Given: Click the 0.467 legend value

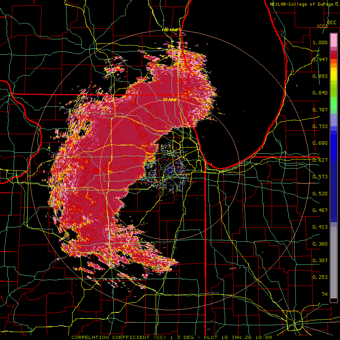Looking at the screenshot, I should (320, 210).
